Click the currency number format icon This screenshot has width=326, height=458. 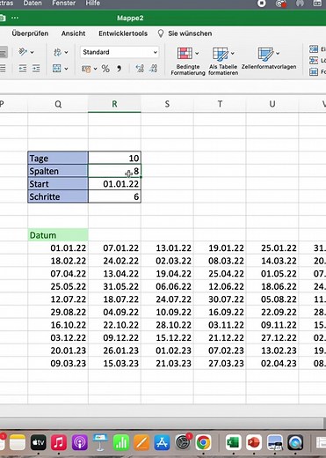pyautogui.click(x=86, y=69)
